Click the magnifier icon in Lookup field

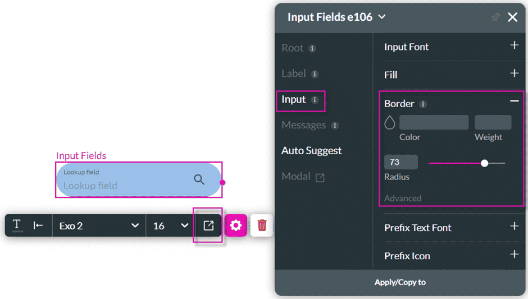pyautogui.click(x=199, y=180)
